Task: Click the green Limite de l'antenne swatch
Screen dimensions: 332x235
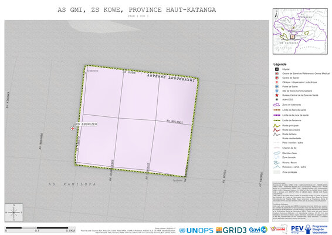Action: [x=277, y=120]
